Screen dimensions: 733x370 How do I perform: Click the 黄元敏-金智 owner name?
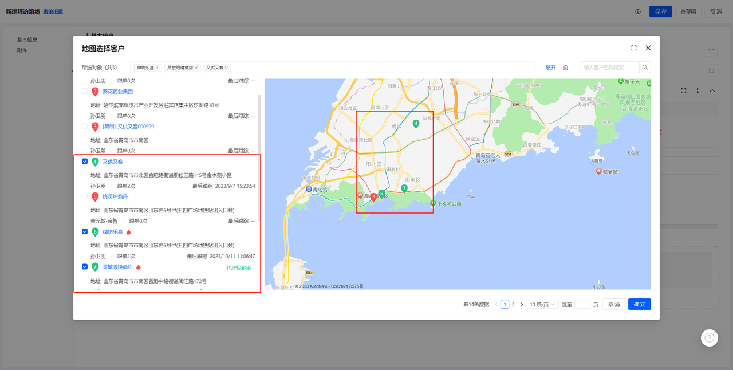(104, 221)
